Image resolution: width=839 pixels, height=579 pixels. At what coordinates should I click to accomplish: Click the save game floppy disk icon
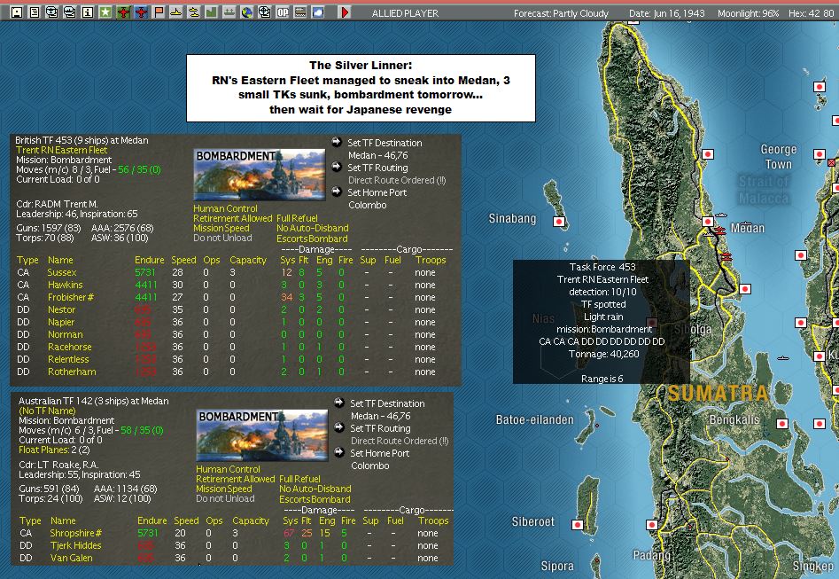(x=17, y=12)
